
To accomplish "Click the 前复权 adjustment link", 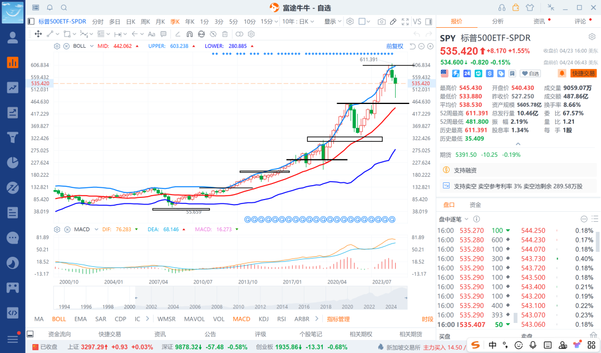I will point(395,46).
